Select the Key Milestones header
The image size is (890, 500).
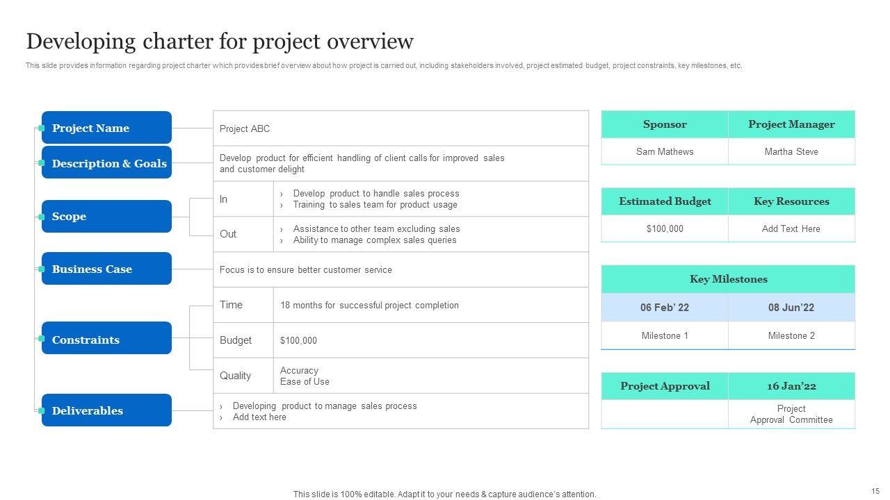coord(728,279)
